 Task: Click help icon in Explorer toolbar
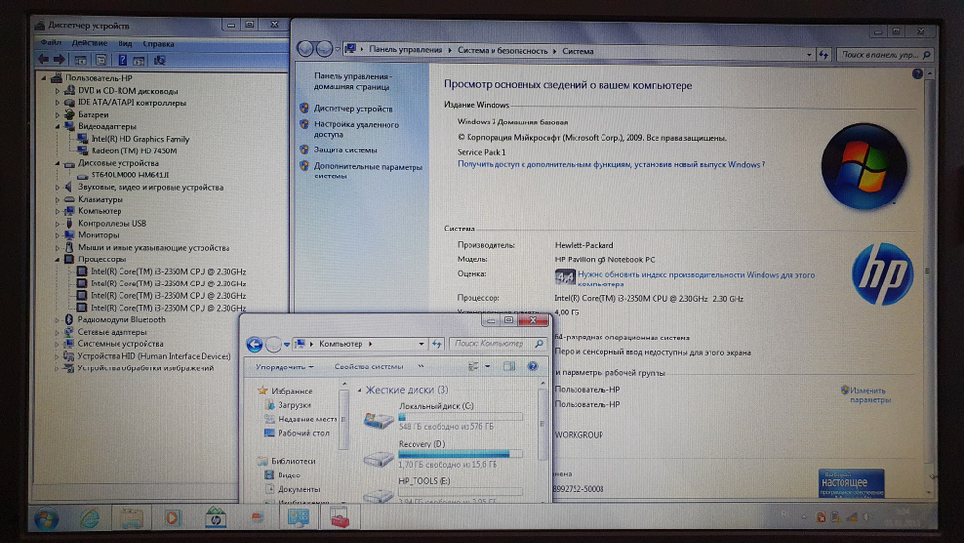point(532,367)
